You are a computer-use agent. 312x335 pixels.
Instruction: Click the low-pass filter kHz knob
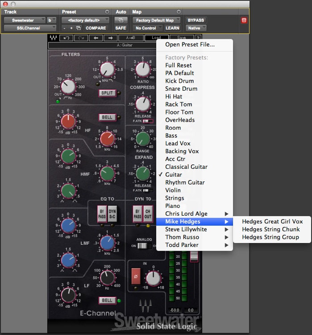coord(108,69)
